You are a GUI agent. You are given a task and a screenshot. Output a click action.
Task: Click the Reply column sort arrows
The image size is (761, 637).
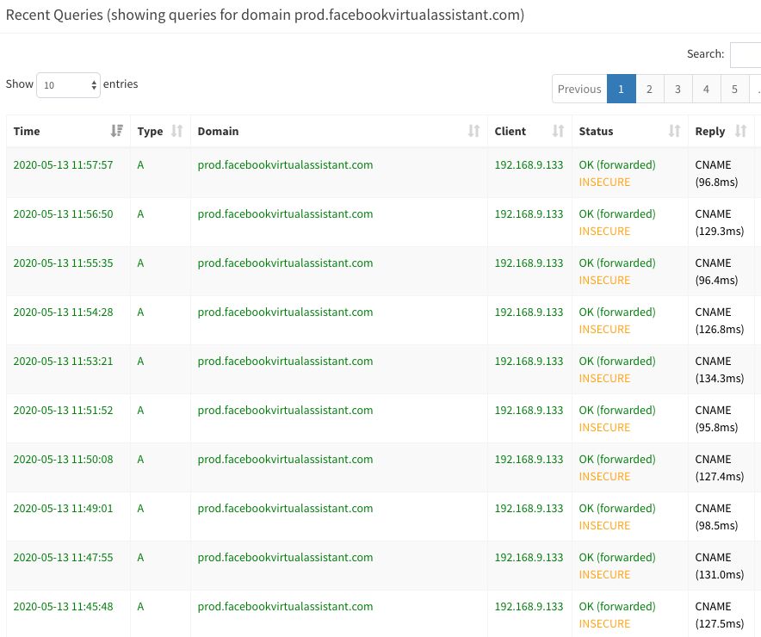pos(740,132)
